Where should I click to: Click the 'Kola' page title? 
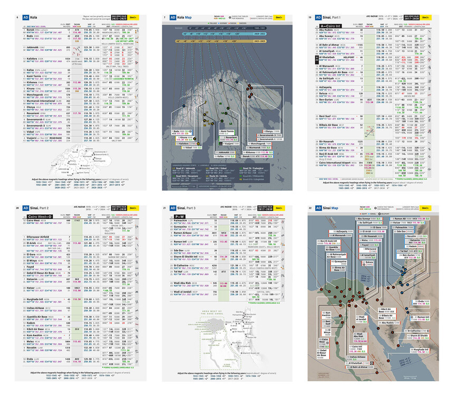pos(34,17)
